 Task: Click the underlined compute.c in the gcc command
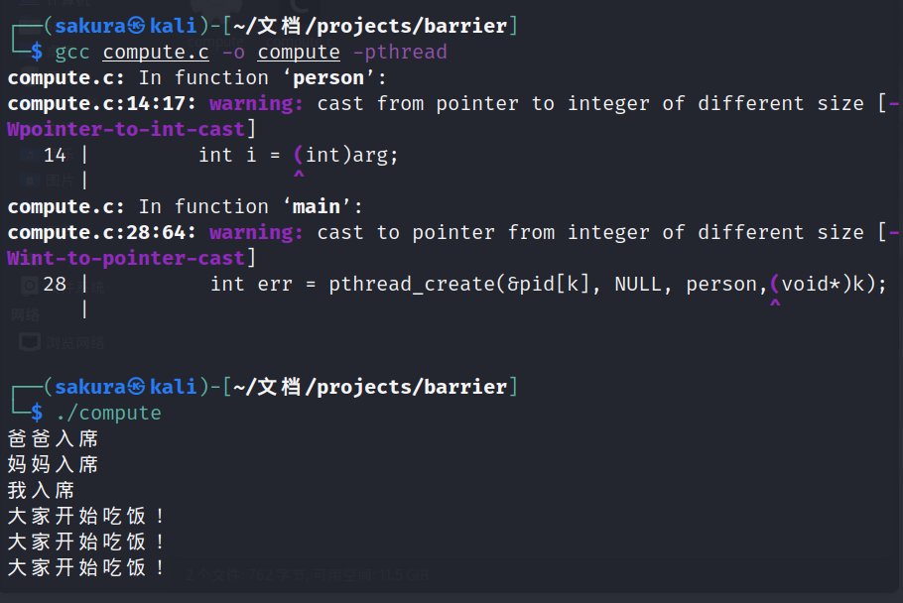156,52
